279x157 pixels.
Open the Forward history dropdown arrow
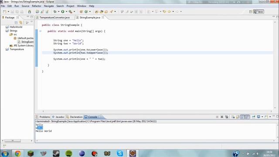(181, 12)
